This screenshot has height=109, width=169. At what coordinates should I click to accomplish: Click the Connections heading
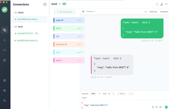(21, 5)
